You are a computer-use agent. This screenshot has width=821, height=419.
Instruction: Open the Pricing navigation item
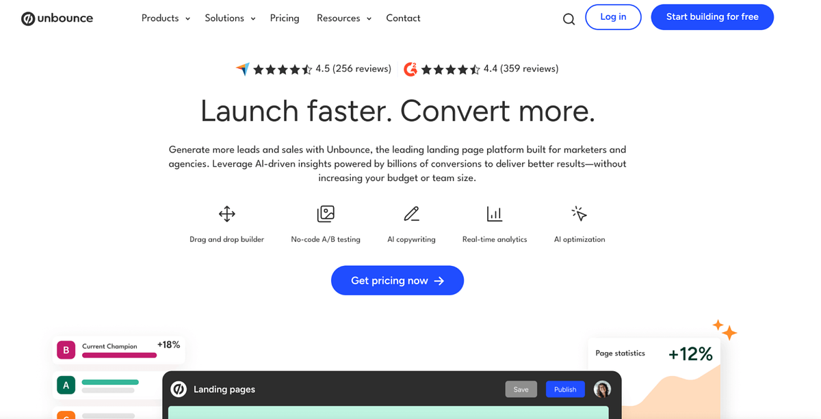[285, 18]
